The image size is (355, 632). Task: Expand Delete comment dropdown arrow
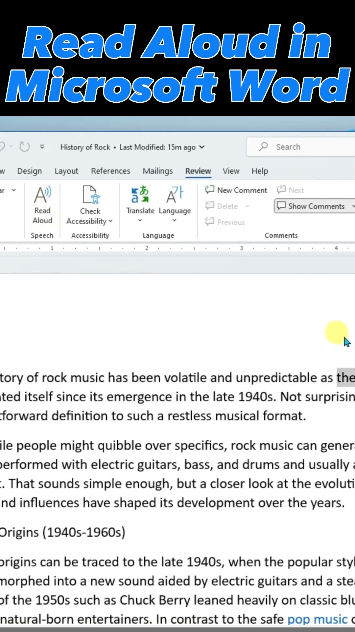247,206
